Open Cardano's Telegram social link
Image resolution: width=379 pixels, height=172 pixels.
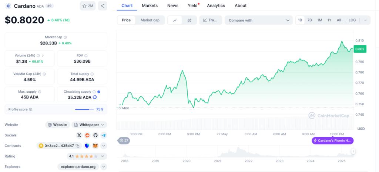(104, 135)
